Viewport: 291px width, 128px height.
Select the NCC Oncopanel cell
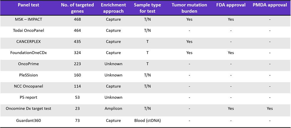[x=29, y=86]
